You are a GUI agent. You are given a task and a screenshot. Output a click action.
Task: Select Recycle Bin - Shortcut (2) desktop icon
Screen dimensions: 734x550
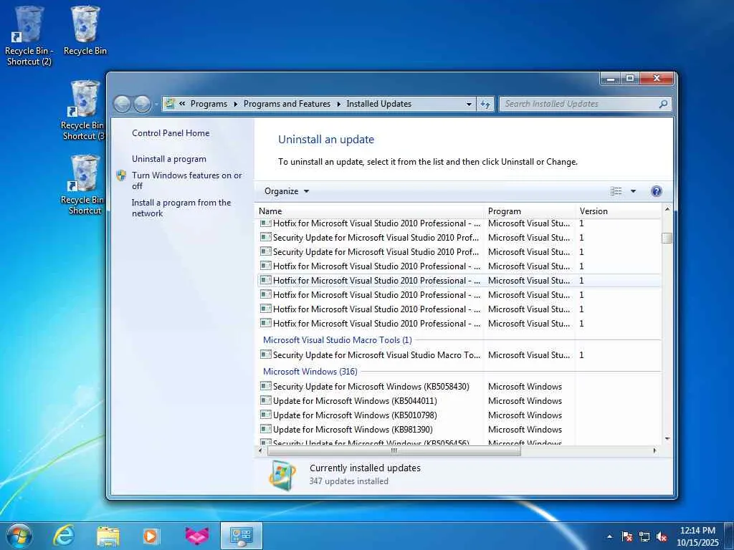coord(29,36)
